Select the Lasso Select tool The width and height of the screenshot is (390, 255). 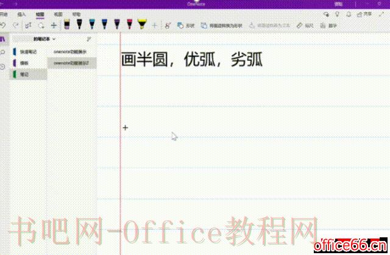point(41,26)
